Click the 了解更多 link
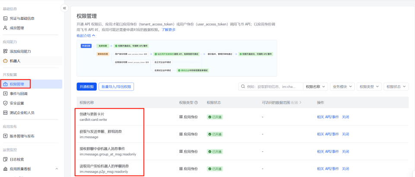The height and width of the screenshot is (177, 415). coord(169,30)
